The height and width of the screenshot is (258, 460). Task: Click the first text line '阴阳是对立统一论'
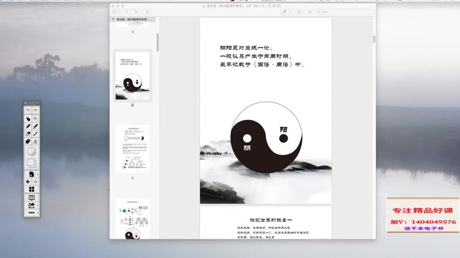coord(247,47)
